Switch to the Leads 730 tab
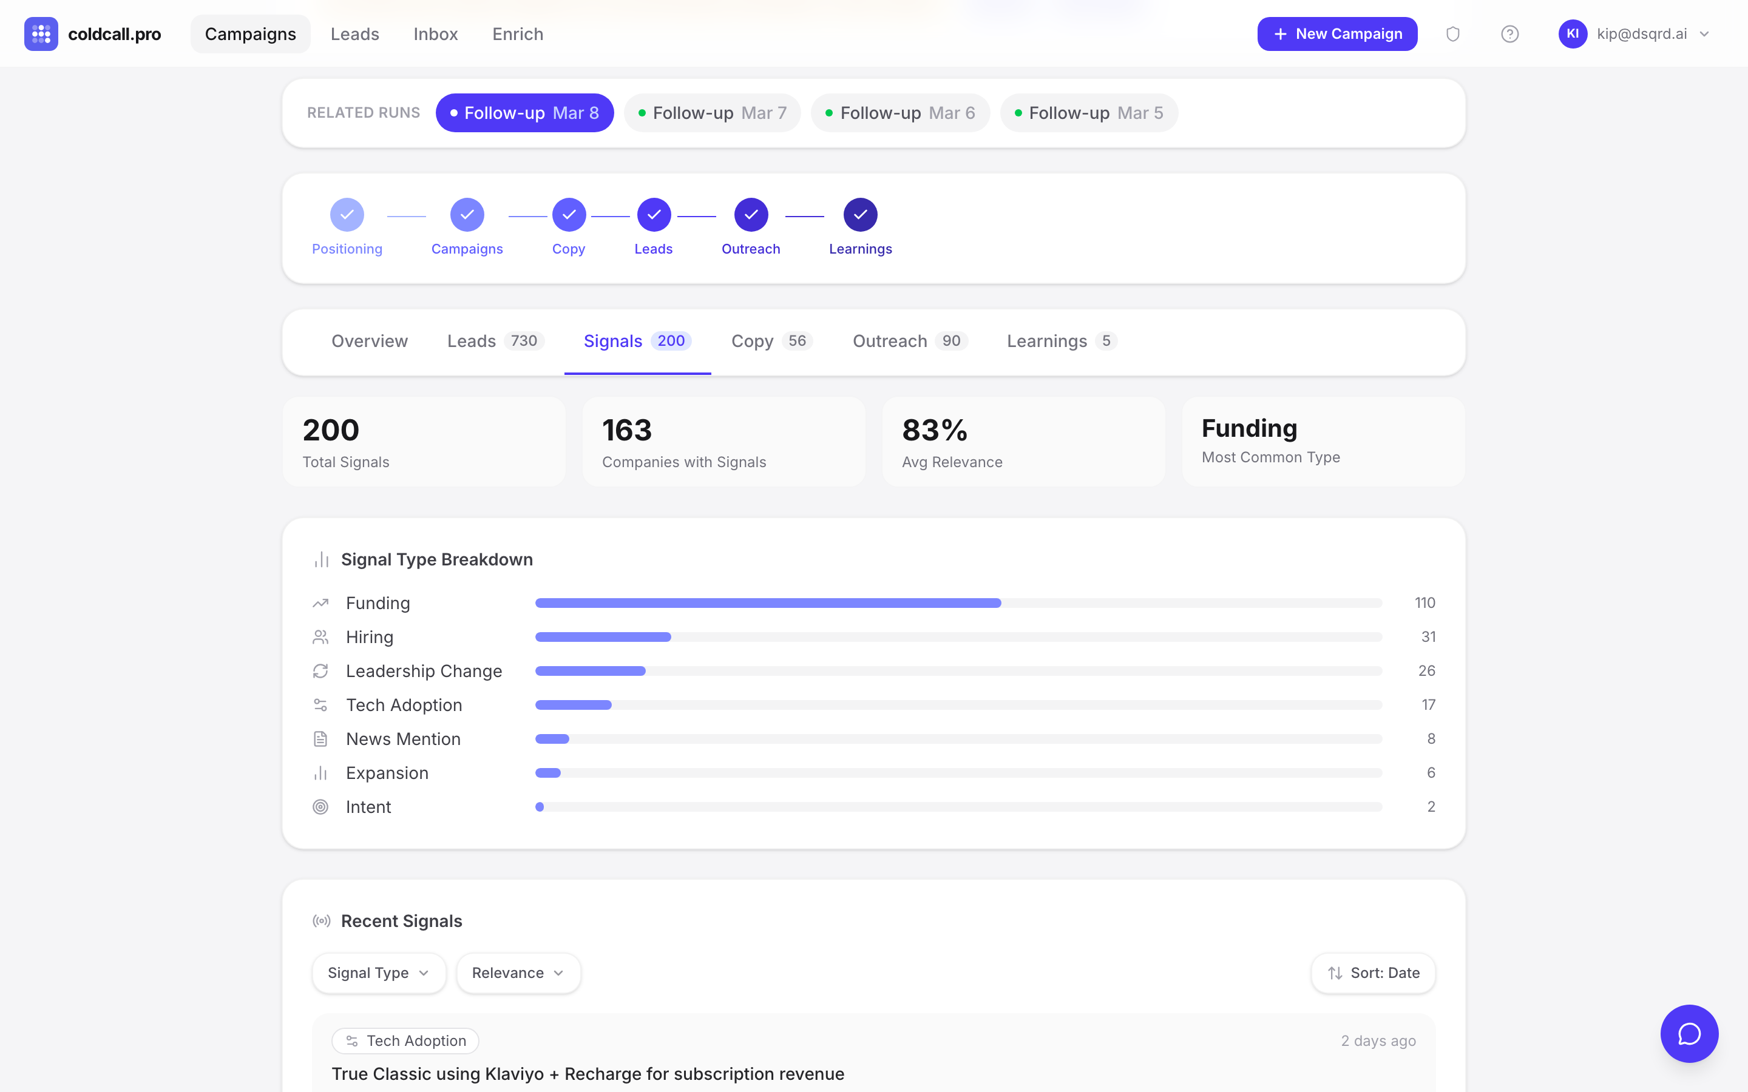Viewport: 1748px width, 1092px height. [495, 341]
